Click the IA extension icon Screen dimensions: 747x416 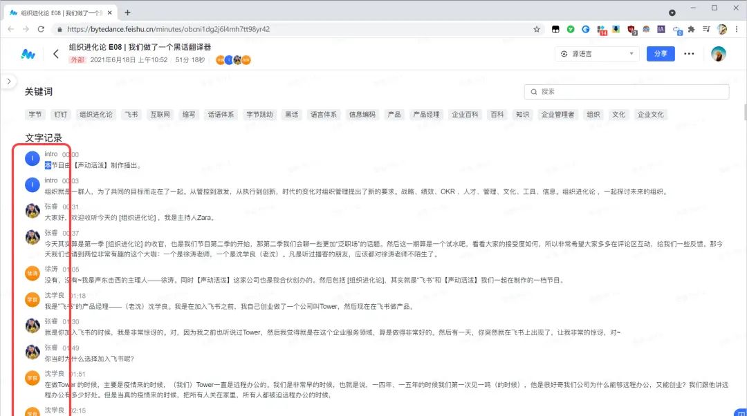pos(661,29)
